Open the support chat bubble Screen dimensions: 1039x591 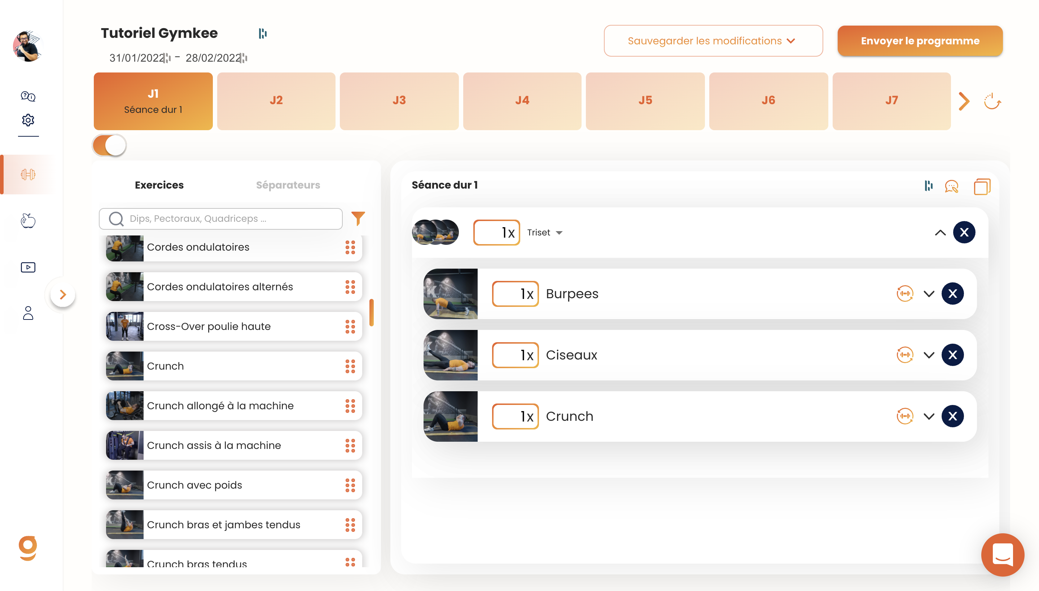pyautogui.click(x=1002, y=555)
